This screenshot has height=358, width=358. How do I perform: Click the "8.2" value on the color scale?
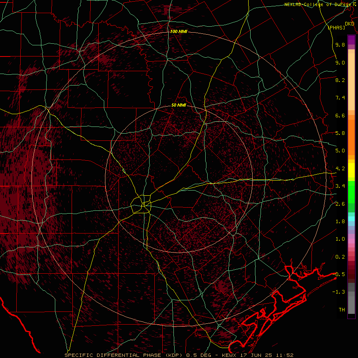(x=340, y=80)
